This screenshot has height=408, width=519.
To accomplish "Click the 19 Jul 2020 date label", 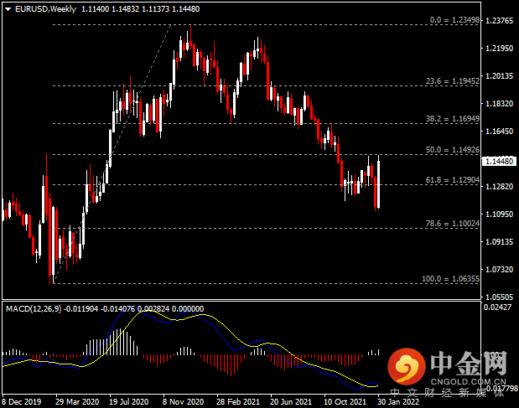I will 129,402.
